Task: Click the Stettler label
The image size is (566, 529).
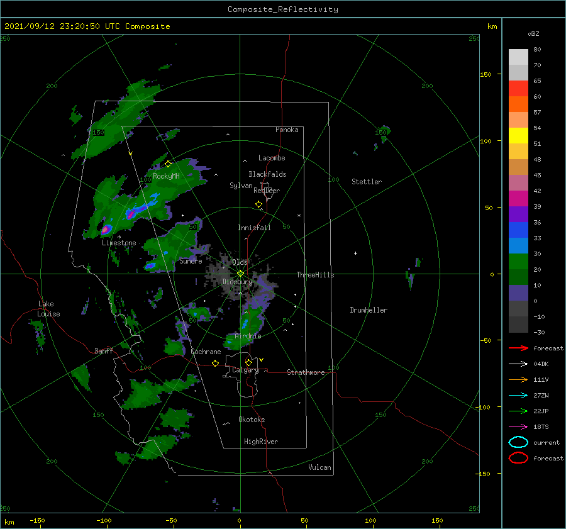Action: (x=367, y=182)
